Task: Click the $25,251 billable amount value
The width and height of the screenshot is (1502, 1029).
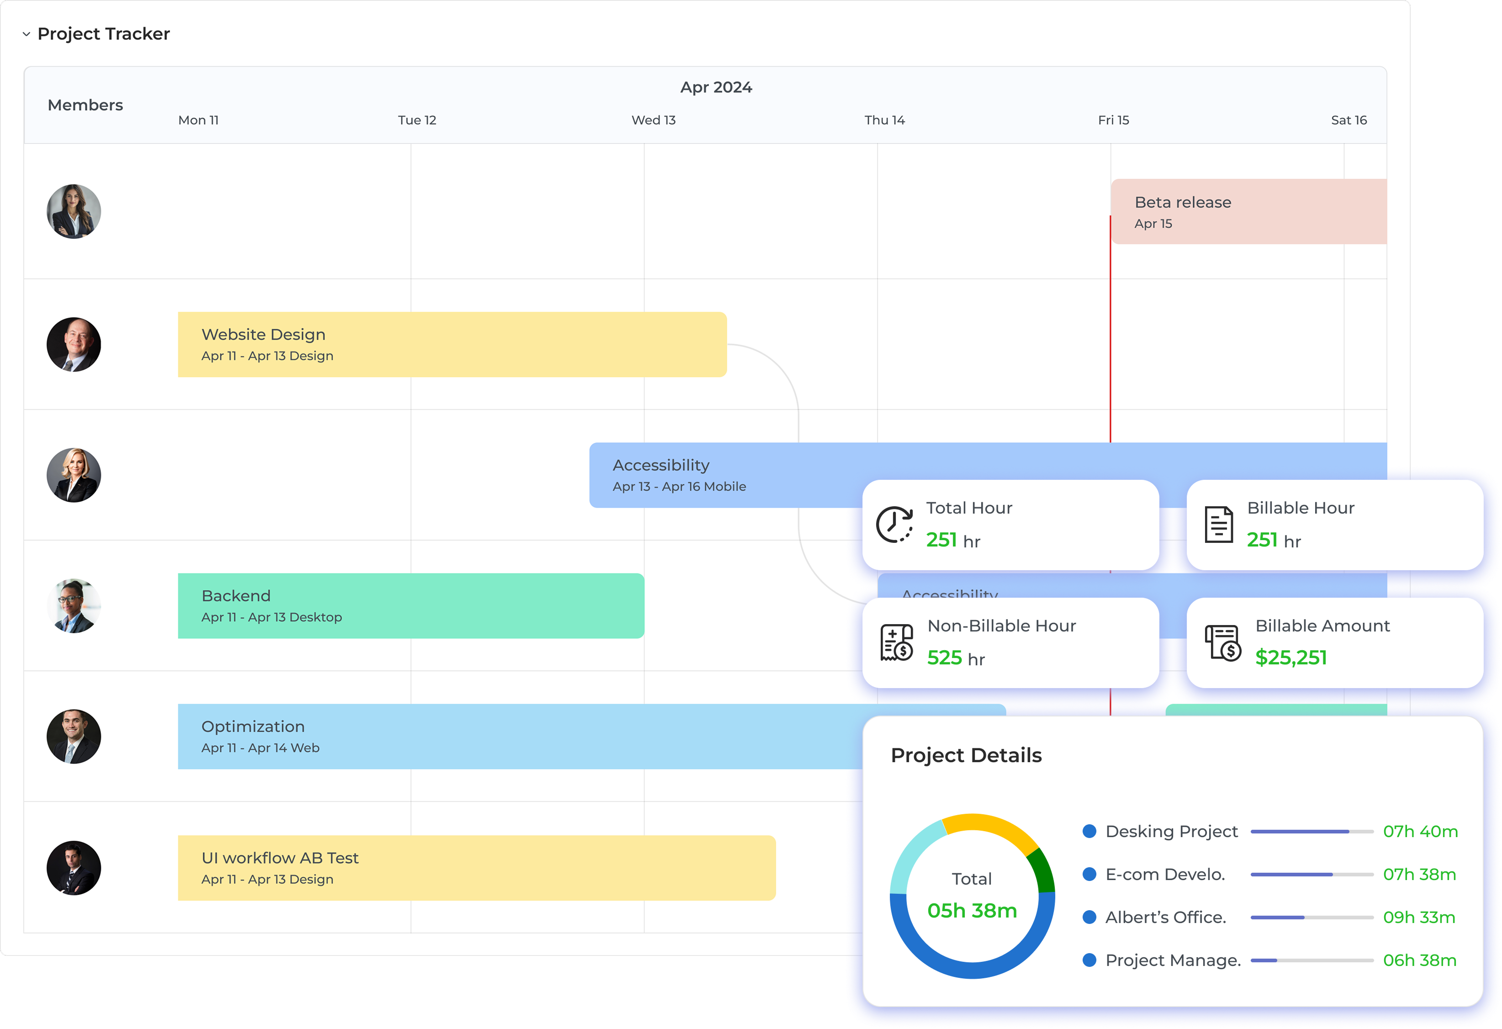Action: [1290, 658]
